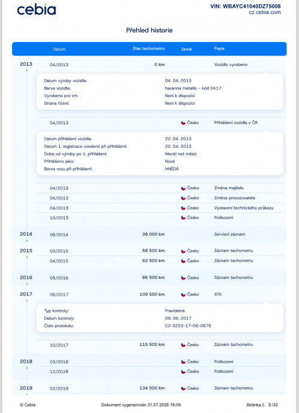
Task: Click the Czech flag in the 05/2016 row
Action: coord(183,278)
